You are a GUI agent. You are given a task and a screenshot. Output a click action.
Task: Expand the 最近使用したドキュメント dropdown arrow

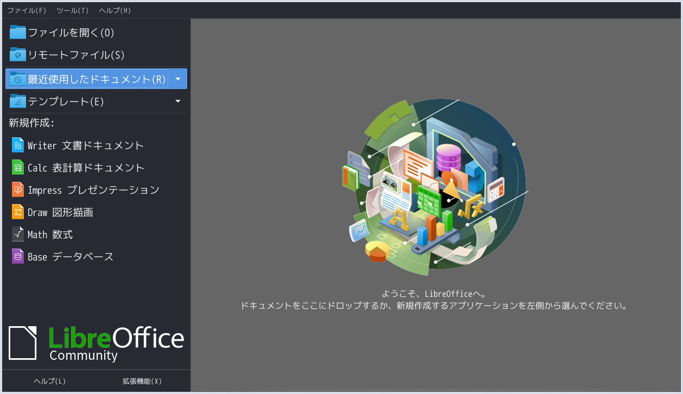tap(178, 79)
